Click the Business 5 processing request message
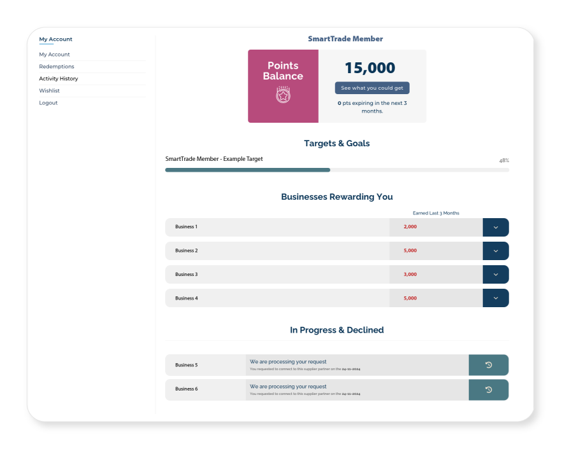The height and width of the screenshot is (449, 562). pos(288,362)
